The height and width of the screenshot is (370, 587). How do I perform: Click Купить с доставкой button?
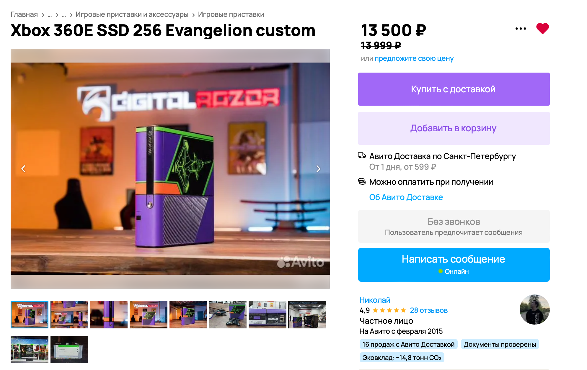pos(454,89)
